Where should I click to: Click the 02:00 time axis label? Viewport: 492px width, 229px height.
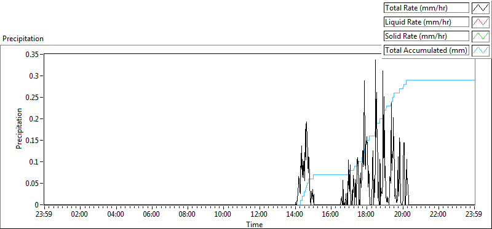[x=81, y=214]
